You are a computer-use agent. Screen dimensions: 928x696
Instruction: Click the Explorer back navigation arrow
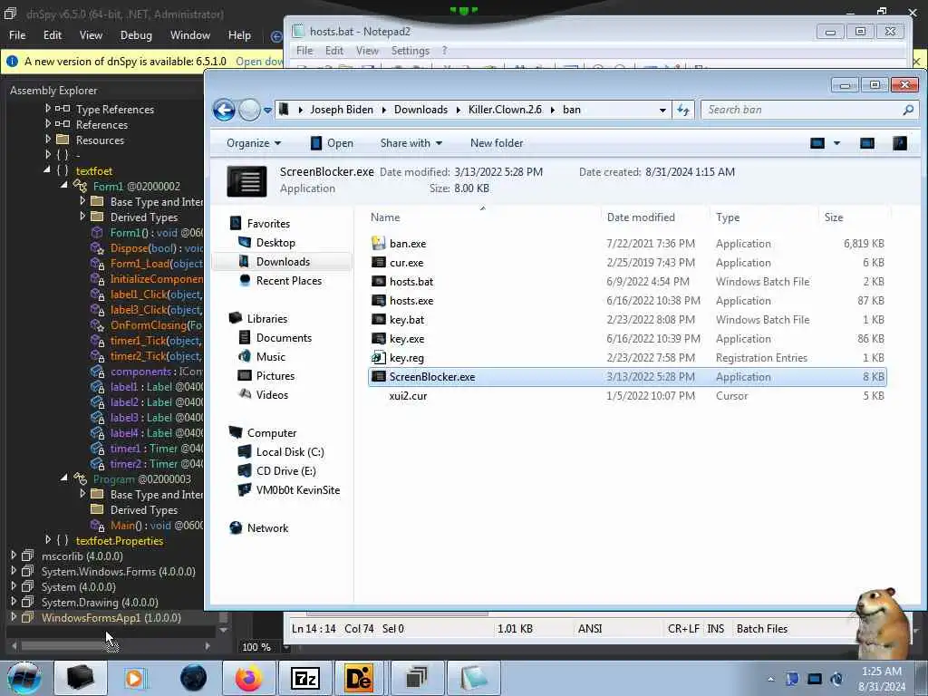point(224,110)
